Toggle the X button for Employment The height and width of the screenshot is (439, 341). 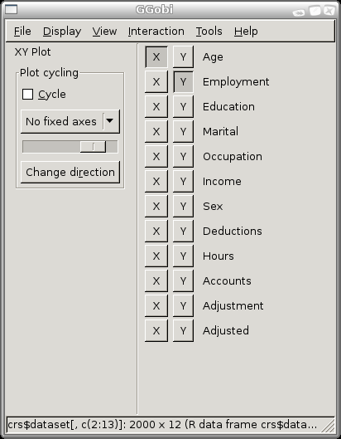pyautogui.click(x=156, y=82)
